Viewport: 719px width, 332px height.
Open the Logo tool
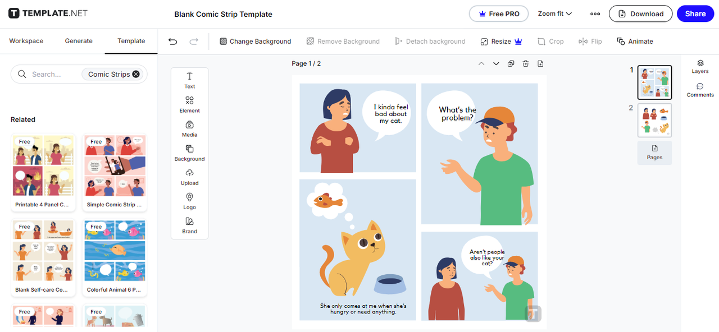[x=190, y=201]
